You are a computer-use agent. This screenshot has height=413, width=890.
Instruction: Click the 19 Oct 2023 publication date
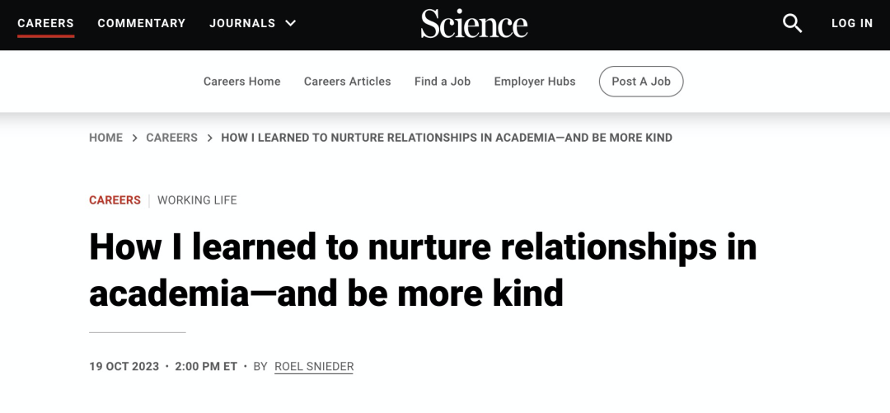pos(124,366)
